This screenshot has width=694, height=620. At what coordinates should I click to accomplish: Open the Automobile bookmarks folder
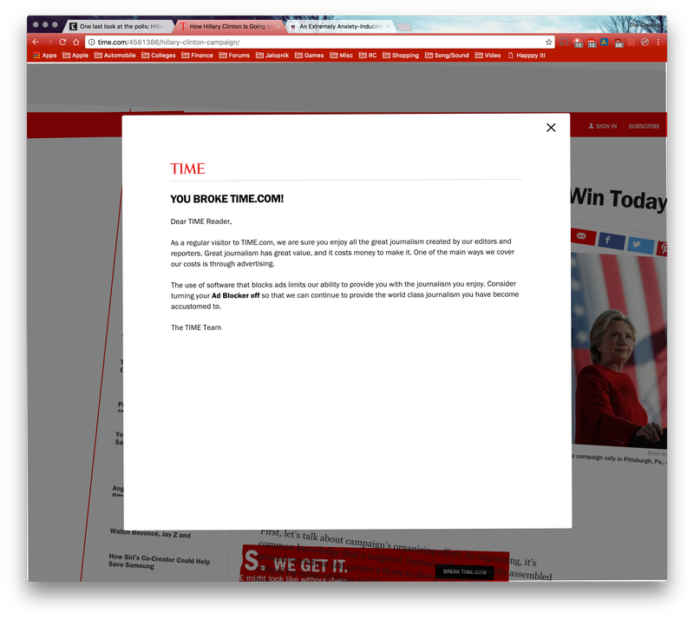115,56
